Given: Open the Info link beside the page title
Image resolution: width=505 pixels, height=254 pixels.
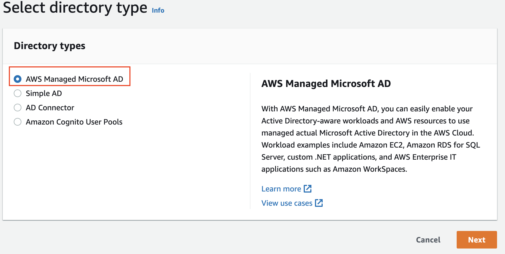Looking at the screenshot, I should click(x=158, y=10).
